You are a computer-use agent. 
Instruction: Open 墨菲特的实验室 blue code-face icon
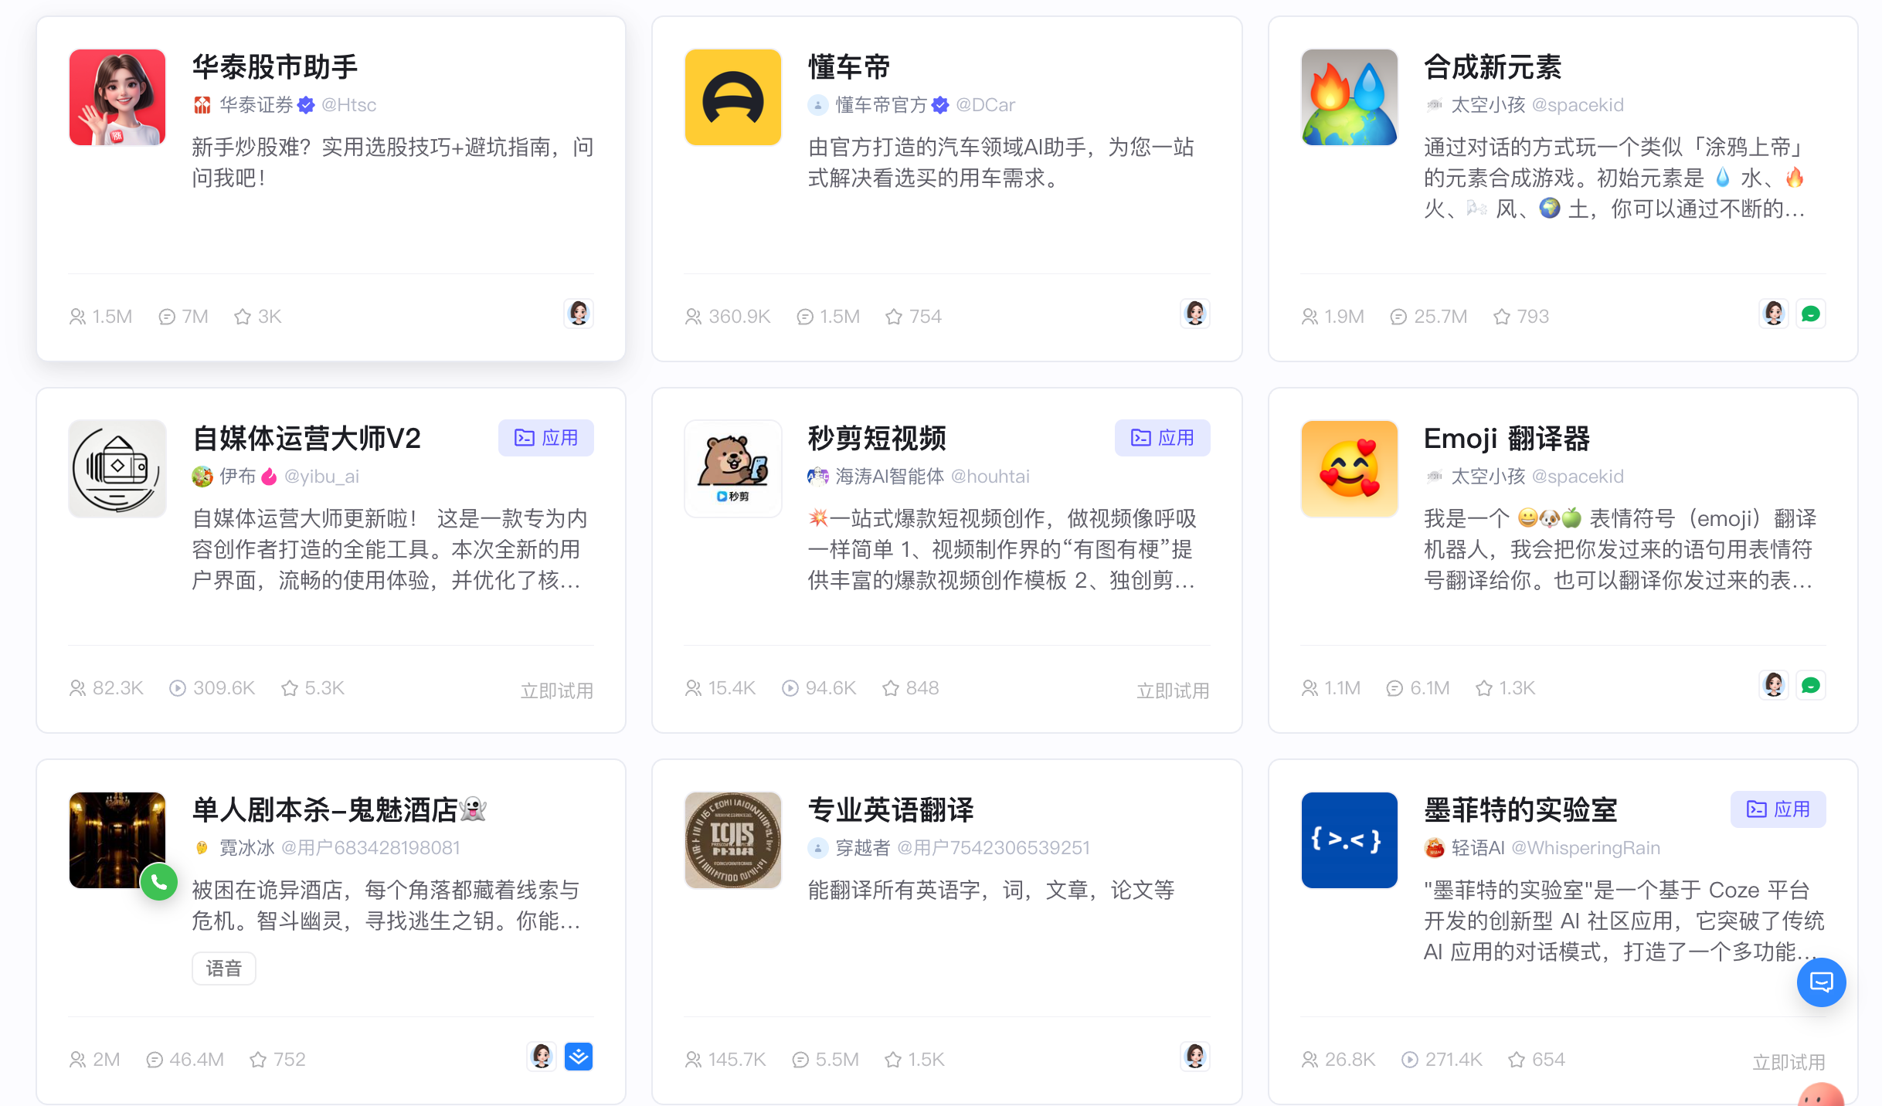(x=1349, y=840)
